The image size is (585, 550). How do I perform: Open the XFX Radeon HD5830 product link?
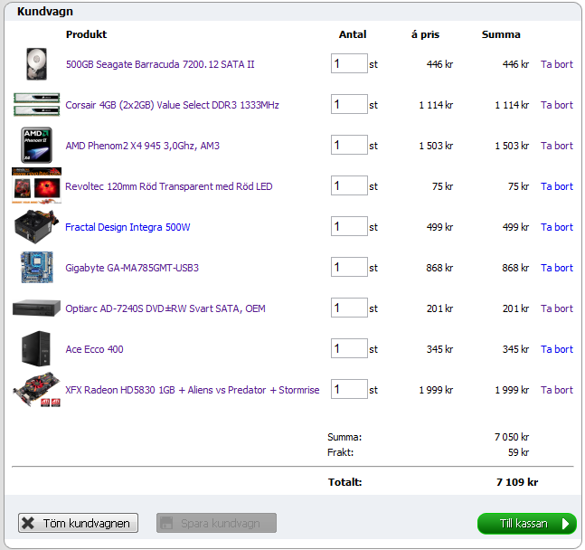pyautogui.click(x=192, y=390)
